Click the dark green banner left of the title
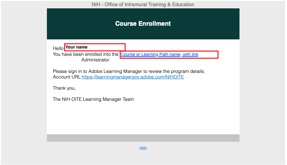Image resolution: width=287 pixels, height=165 pixels. pyautogui.click(x=78, y=24)
